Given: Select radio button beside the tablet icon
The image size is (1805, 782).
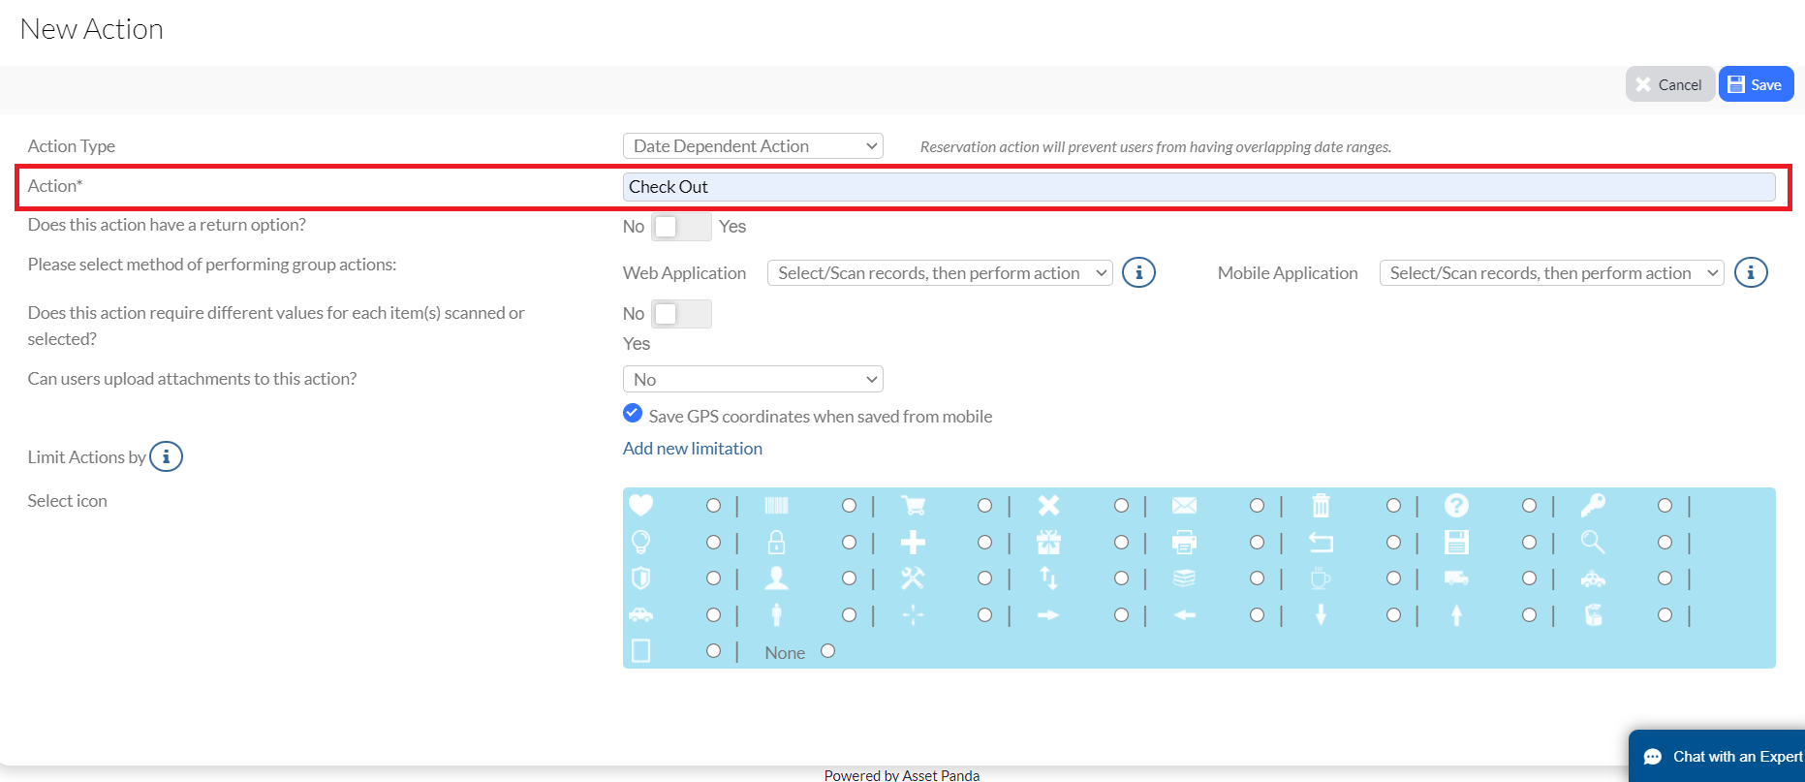Looking at the screenshot, I should coord(713,651).
